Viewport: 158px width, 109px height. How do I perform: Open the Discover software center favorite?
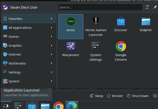coord(121,26)
